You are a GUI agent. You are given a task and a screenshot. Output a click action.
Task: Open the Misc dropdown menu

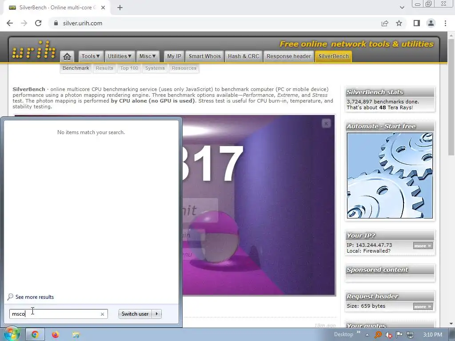[148, 56]
